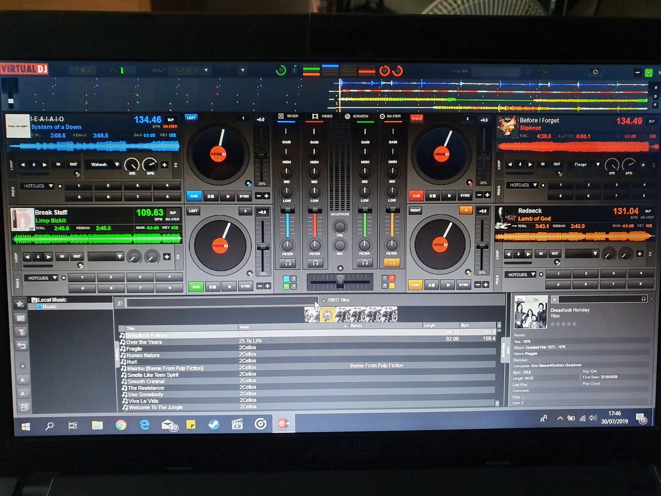This screenshot has height=496, width=661.
Task: Click the search magnifier in the browser
Action: coord(119,303)
